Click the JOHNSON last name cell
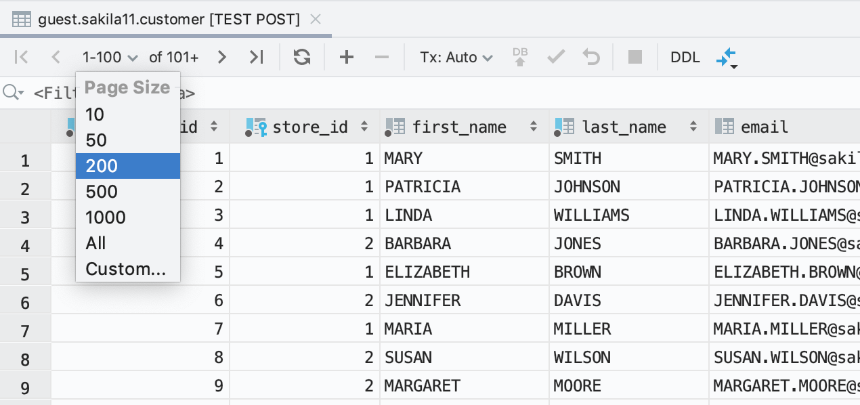The image size is (860, 405). point(629,186)
